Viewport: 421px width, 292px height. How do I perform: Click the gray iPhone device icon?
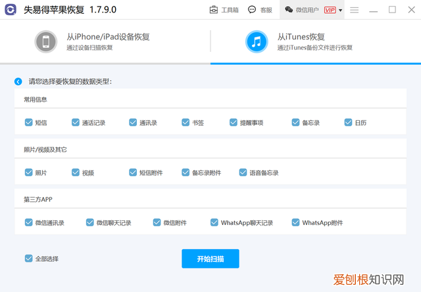[x=46, y=41]
